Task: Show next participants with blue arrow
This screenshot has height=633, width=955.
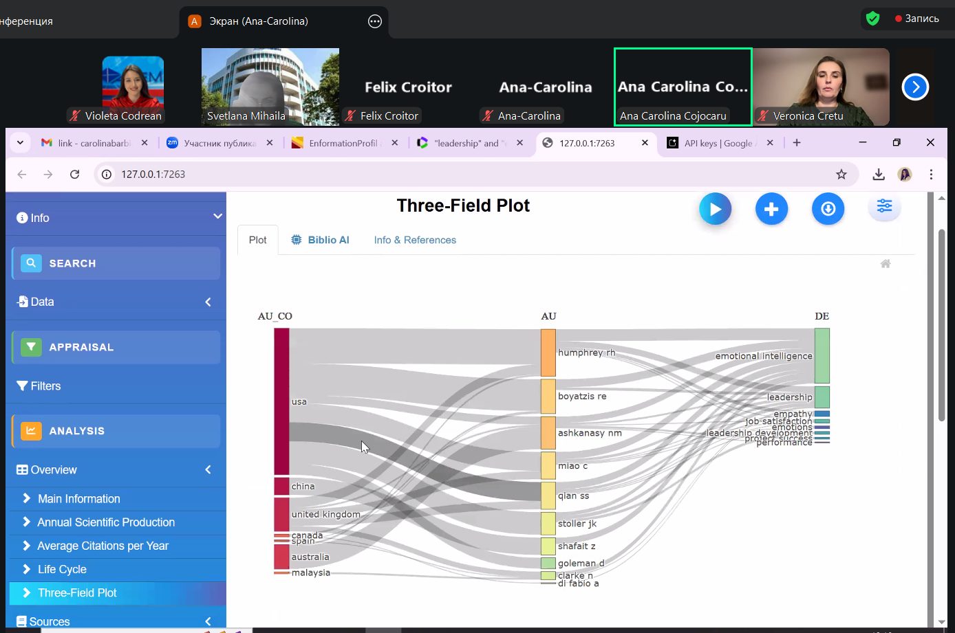Action: tap(915, 87)
